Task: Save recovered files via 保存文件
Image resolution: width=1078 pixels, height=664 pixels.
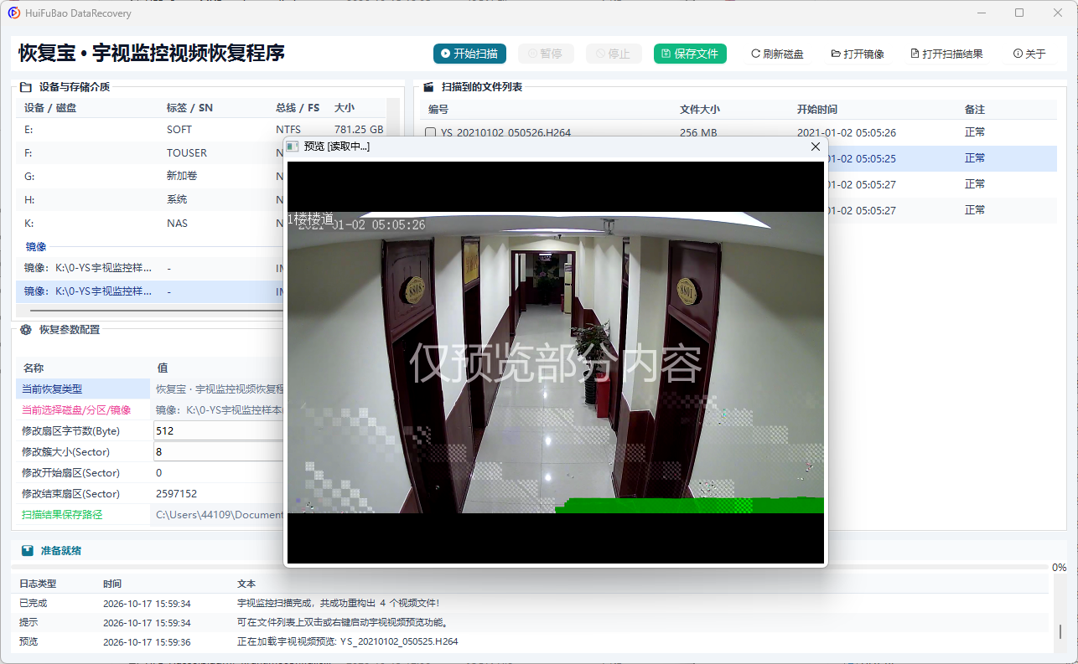Action: pos(690,54)
